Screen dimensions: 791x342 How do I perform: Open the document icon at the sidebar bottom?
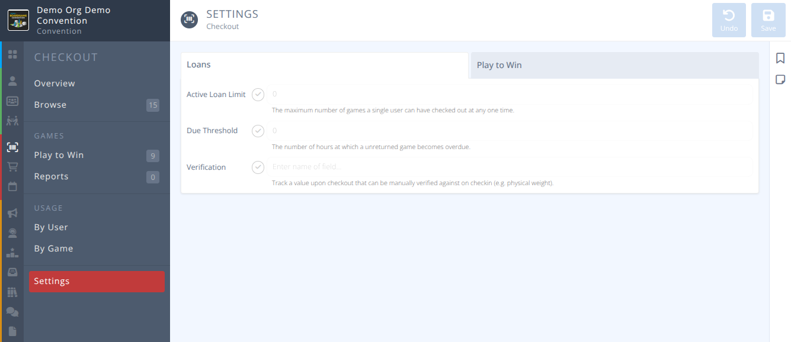pyautogui.click(x=12, y=331)
